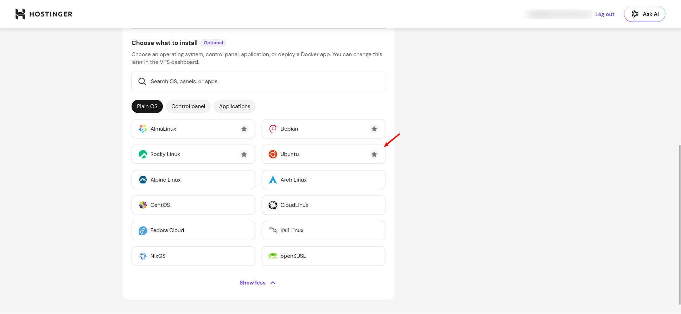Image resolution: width=681 pixels, height=314 pixels.
Task: Click the openSUSE chameleon icon
Action: 273,256
